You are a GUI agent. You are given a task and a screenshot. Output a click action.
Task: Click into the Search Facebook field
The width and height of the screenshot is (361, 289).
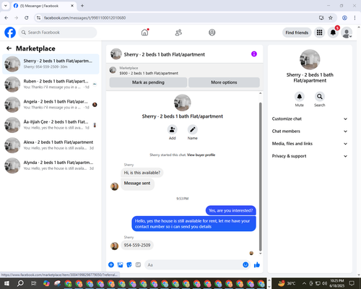point(58,33)
